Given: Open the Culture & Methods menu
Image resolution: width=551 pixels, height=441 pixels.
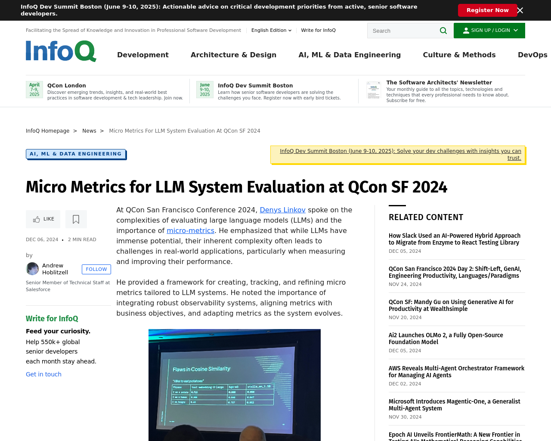Looking at the screenshot, I should coord(459,55).
